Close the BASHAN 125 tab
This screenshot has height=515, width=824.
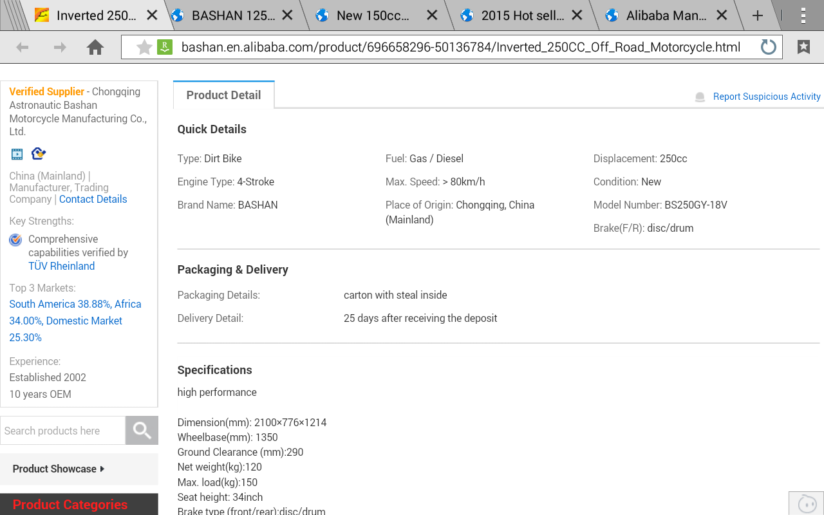pyautogui.click(x=288, y=15)
